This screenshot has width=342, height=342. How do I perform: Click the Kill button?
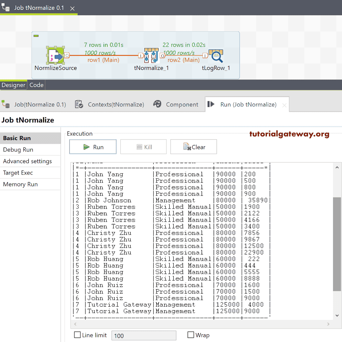[143, 146]
